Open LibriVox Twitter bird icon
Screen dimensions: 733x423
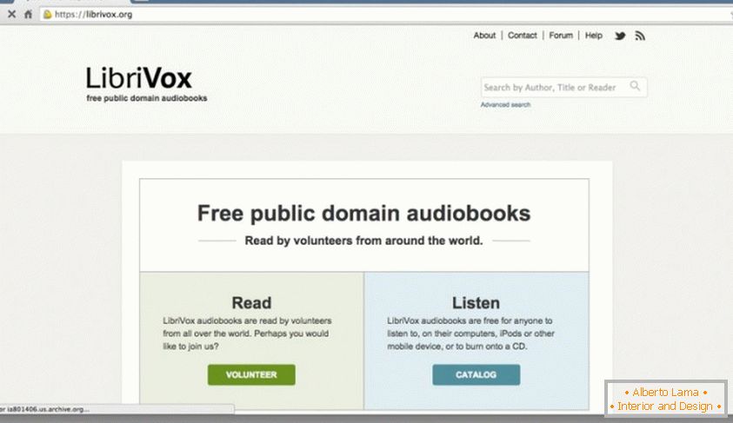[x=620, y=36]
